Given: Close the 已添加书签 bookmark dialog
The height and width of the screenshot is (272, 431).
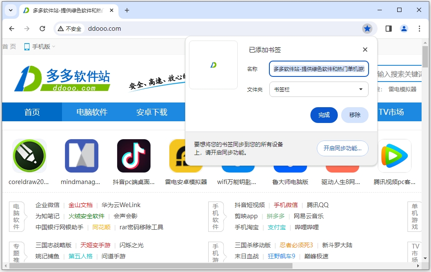Looking at the screenshot, I should [x=365, y=50].
